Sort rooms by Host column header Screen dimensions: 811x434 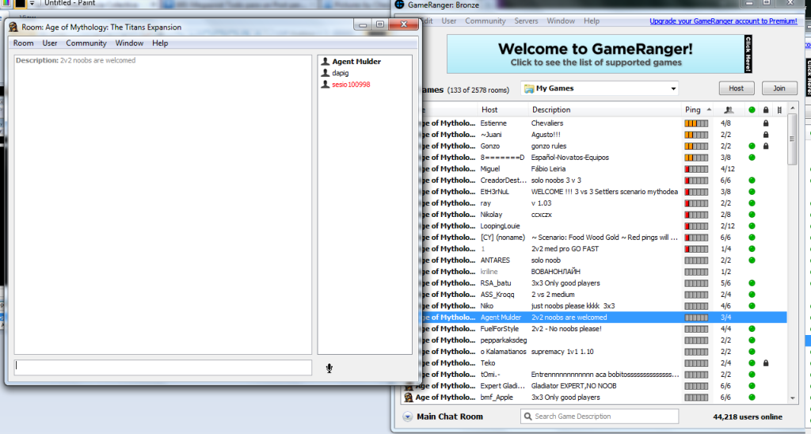pyautogui.click(x=503, y=109)
